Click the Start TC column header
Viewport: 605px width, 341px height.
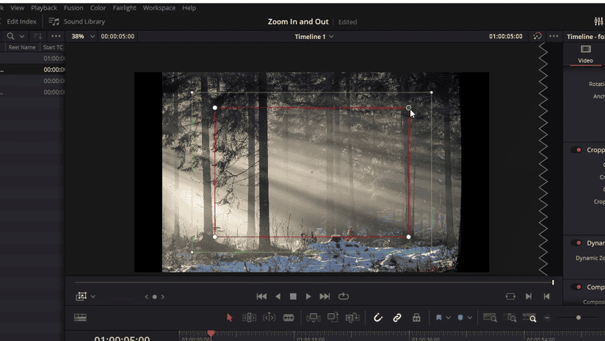click(x=52, y=47)
